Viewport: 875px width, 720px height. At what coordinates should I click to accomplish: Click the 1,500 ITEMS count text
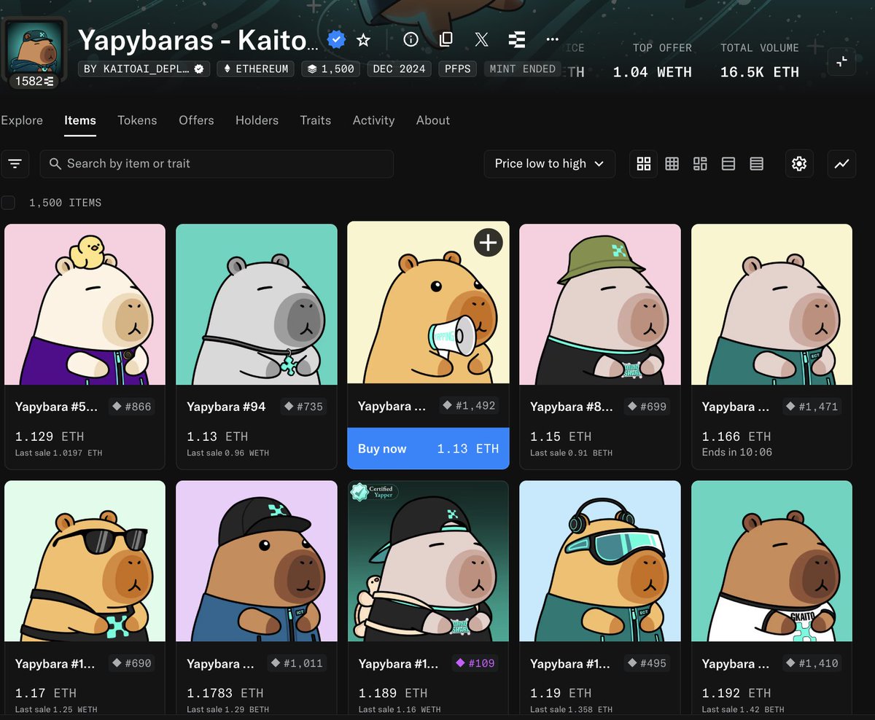(x=65, y=203)
